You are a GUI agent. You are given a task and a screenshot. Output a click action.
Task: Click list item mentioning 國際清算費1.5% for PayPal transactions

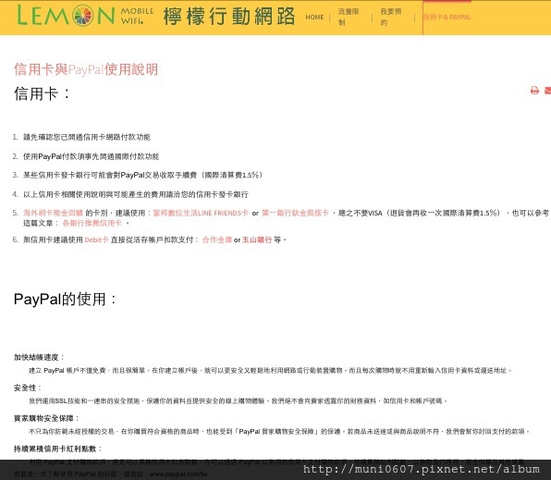[x=142, y=175]
